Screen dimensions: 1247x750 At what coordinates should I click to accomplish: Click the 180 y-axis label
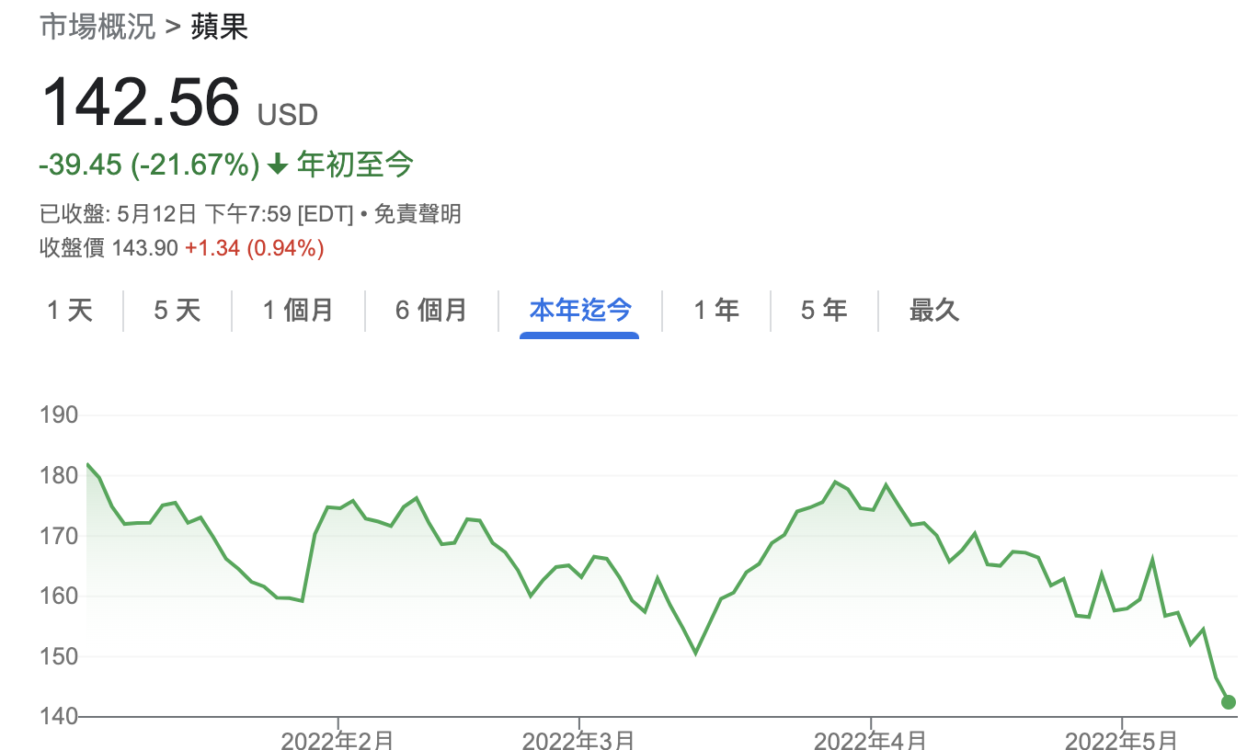pos(59,476)
